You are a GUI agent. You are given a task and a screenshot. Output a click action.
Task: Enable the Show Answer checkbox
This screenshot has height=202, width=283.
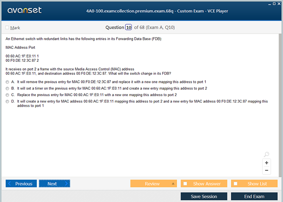pyautogui.click(x=186, y=184)
